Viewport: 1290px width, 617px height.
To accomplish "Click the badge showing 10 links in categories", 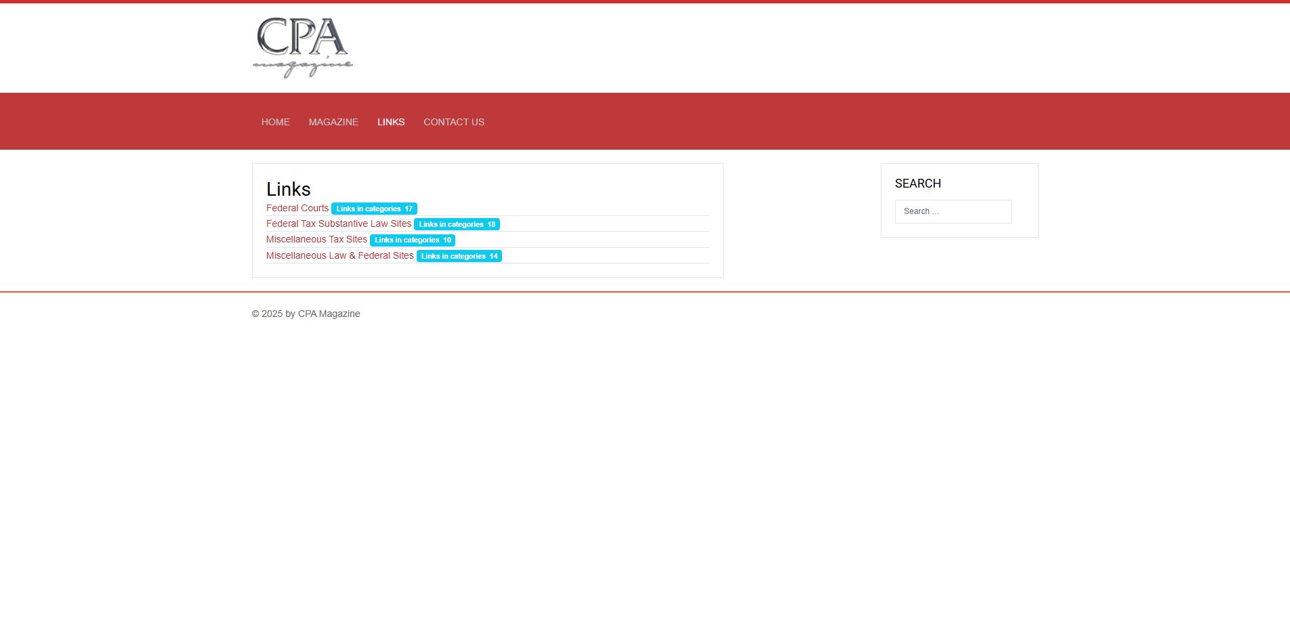I will (413, 240).
